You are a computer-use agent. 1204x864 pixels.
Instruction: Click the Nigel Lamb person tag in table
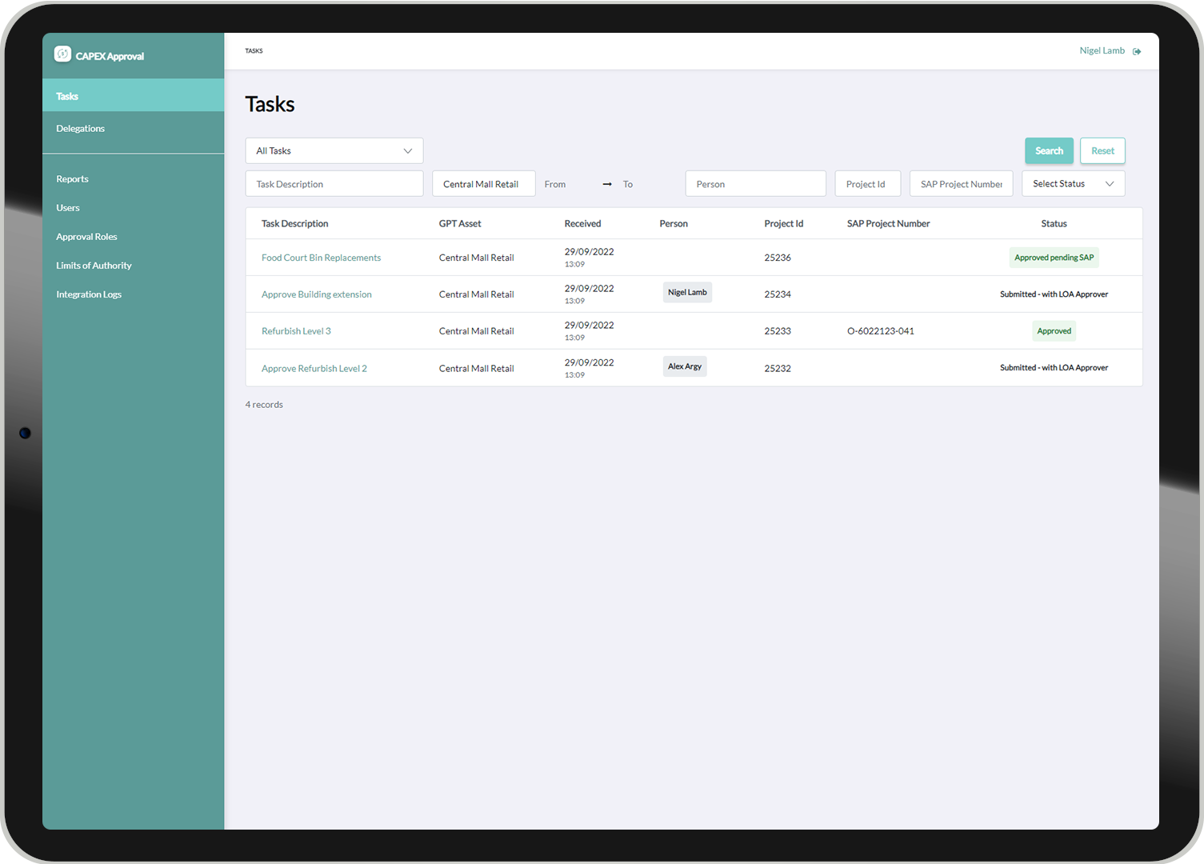(x=687, y=292)
